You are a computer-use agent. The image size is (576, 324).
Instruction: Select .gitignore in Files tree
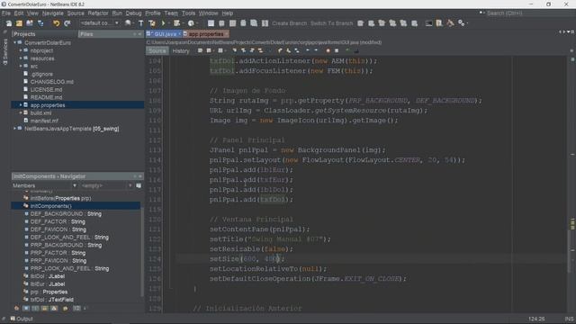click(41, 74)
